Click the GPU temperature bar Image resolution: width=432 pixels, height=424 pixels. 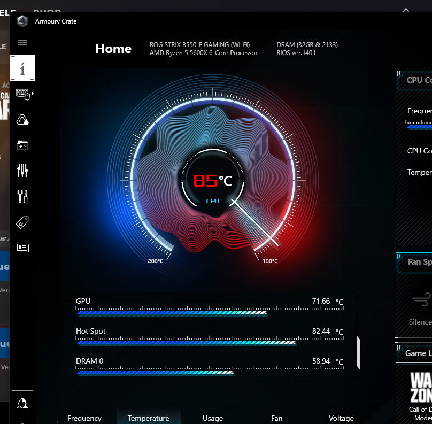pyautogui.click(x=172, y=313)
